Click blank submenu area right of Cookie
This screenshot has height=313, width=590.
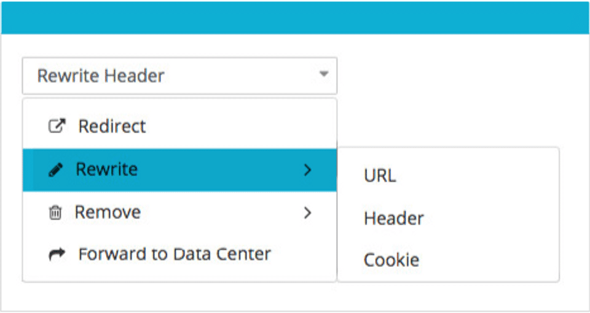click(492, 260)
